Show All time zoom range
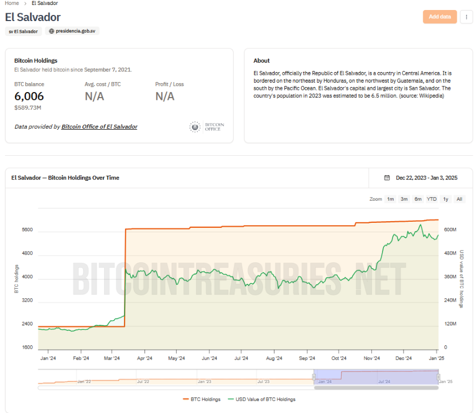The height and width of the screenshot is (413, 476). pyautogui.click(x=459, y=199)
